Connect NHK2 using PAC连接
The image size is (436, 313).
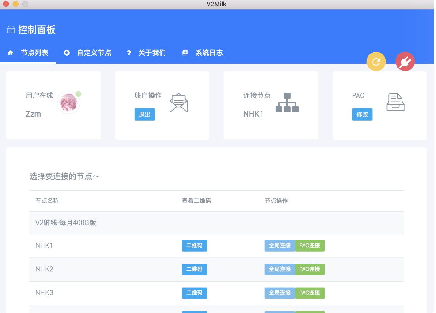tap(310, 269)
